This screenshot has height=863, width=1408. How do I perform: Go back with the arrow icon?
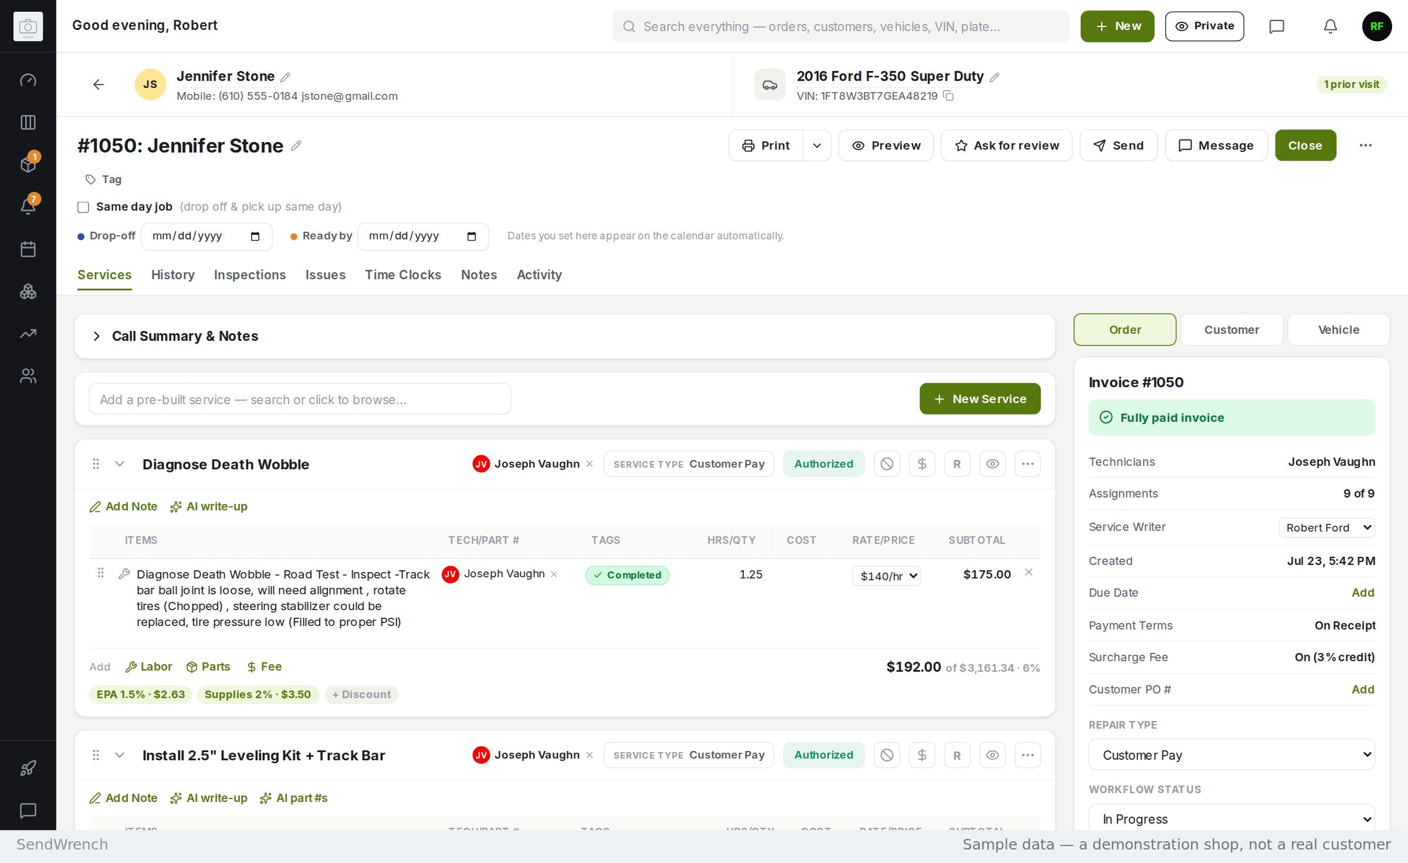click(x=99, y=84)
